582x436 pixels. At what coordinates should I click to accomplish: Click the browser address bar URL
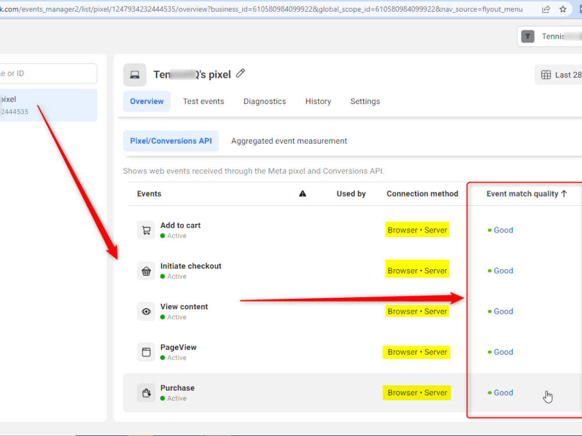click(261, 9)
